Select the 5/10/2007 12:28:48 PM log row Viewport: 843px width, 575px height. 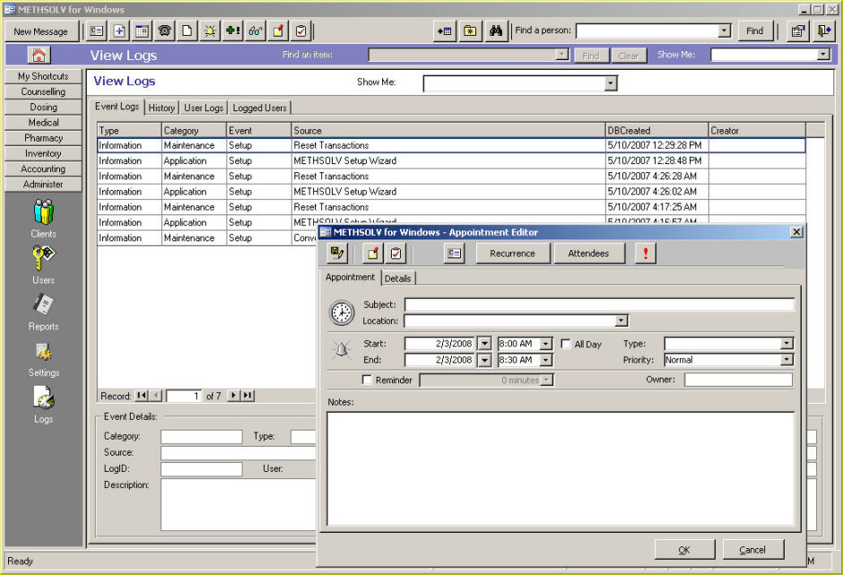click(451, 161)
